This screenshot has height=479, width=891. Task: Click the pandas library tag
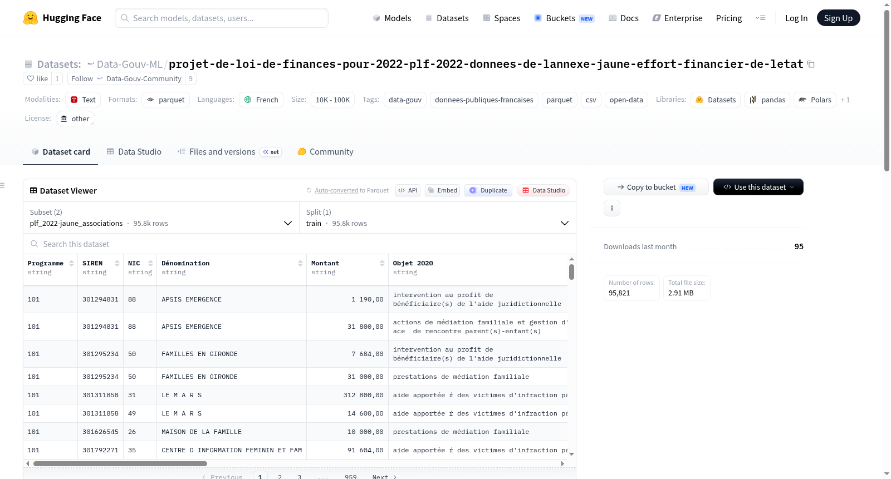767,100
